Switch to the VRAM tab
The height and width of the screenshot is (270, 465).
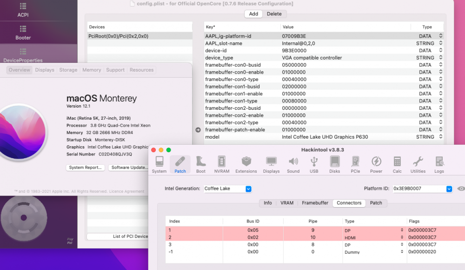pos(287,203)
